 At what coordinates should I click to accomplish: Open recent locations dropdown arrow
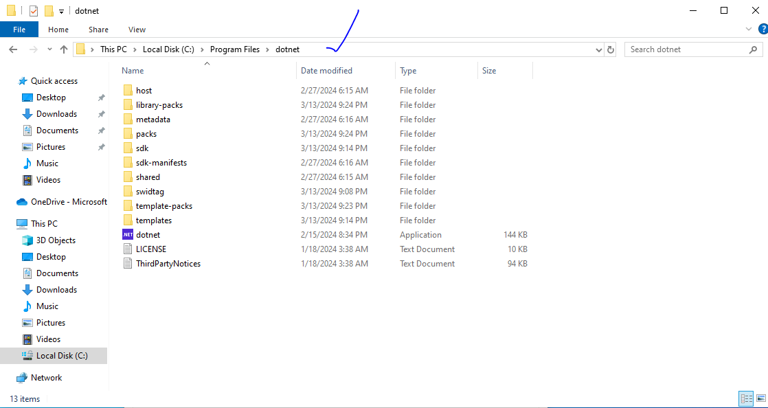coord(49,49)
